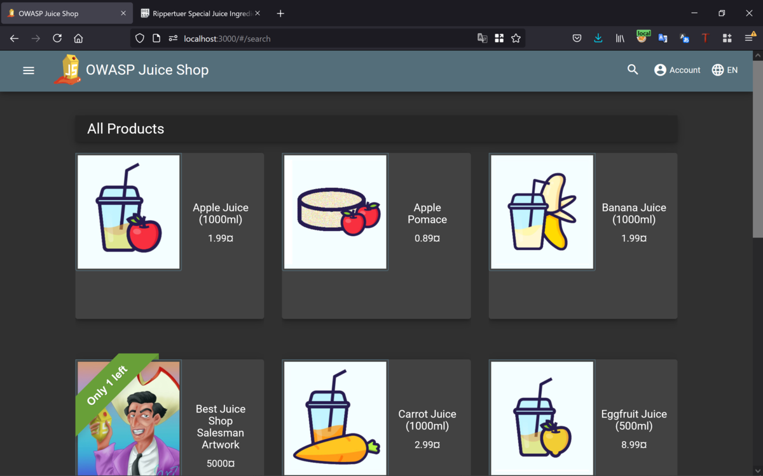Click the Apple Juice product image
The image size is (763, 476).
128,212
